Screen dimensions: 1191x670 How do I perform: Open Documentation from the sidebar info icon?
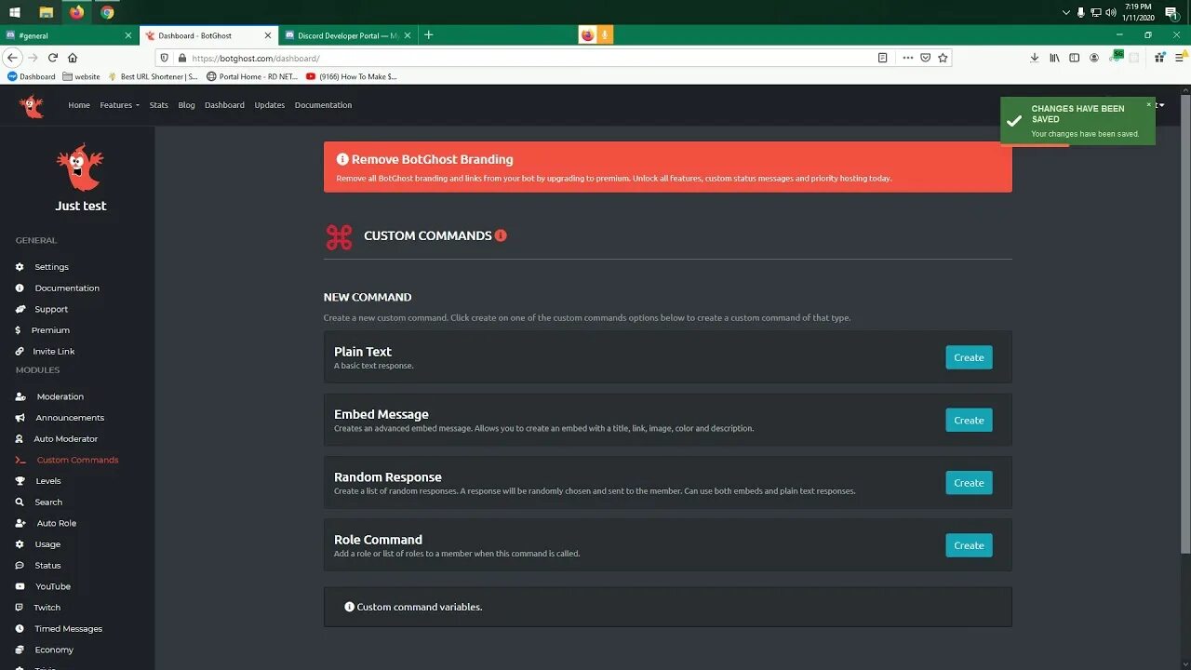click(20, 288)
